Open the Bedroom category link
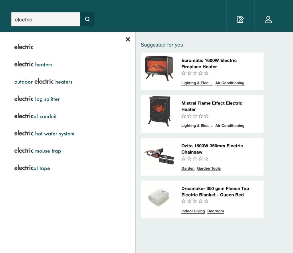 point(215,211)
